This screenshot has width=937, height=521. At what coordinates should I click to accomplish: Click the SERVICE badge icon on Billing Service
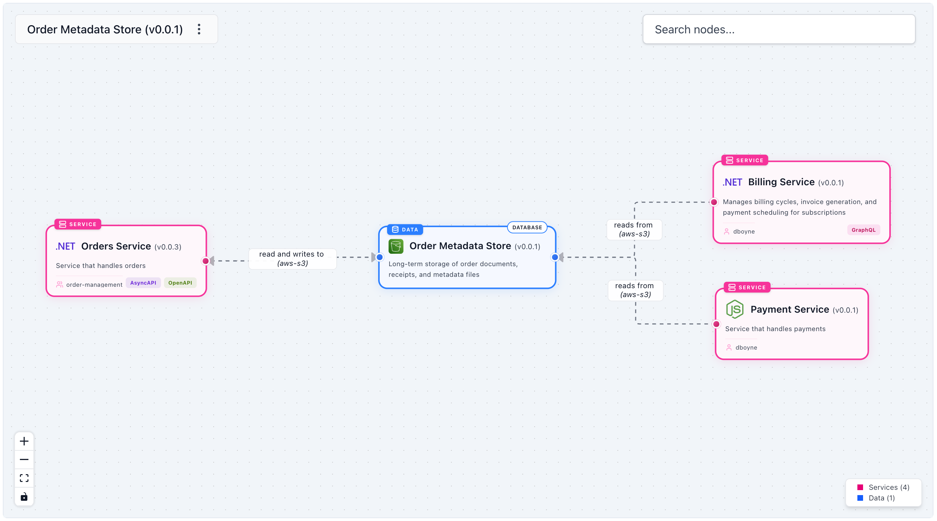pos(730,160)
